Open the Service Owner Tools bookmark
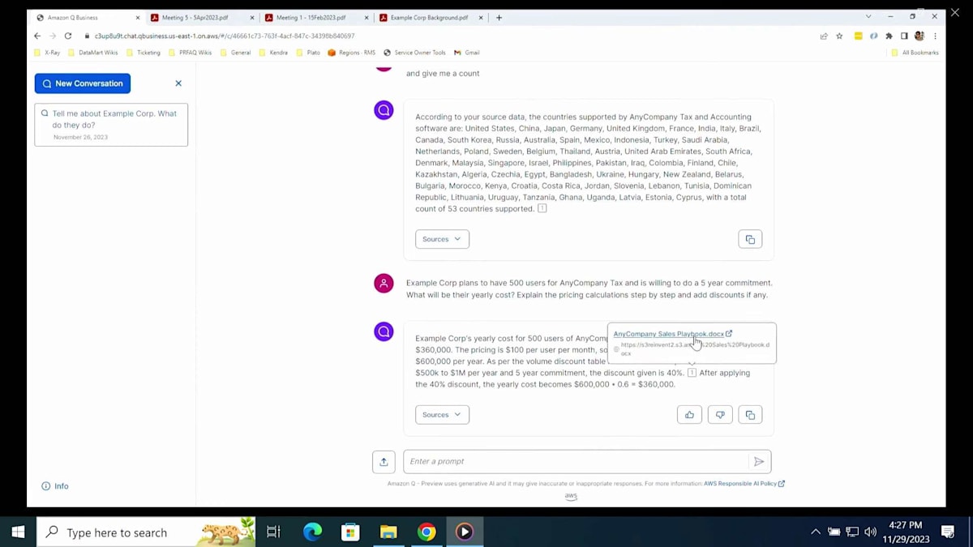973x547 pixels. (414, 53)
